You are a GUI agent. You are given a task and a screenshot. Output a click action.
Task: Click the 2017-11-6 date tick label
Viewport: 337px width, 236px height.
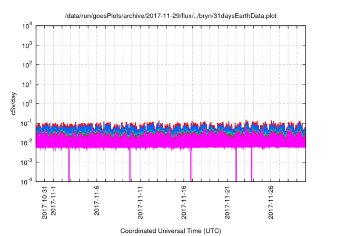(x=97, y=201)
